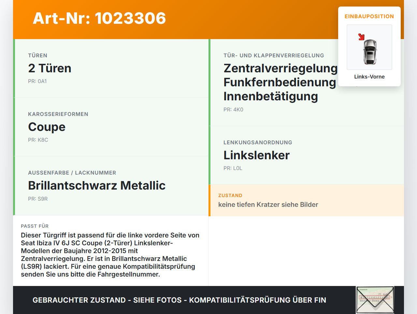Click the Türgriff compatibility description paragraph

(110, 255)
